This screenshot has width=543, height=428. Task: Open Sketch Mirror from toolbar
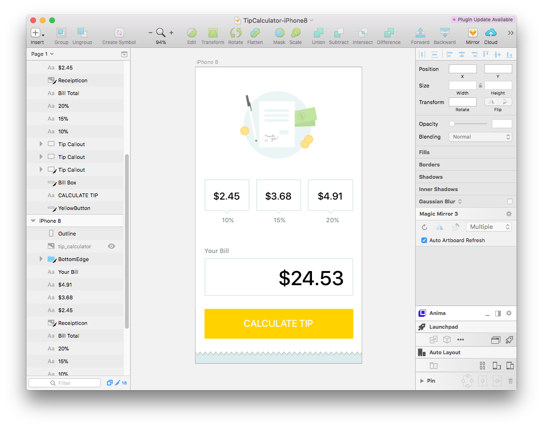click(473, 33)
